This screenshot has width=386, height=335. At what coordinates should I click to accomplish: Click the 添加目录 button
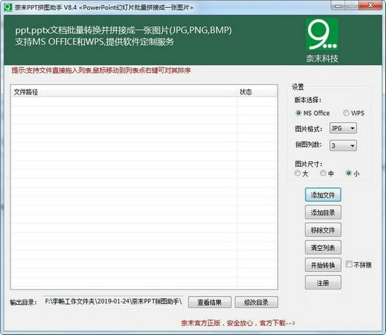(x=323, y=212)
